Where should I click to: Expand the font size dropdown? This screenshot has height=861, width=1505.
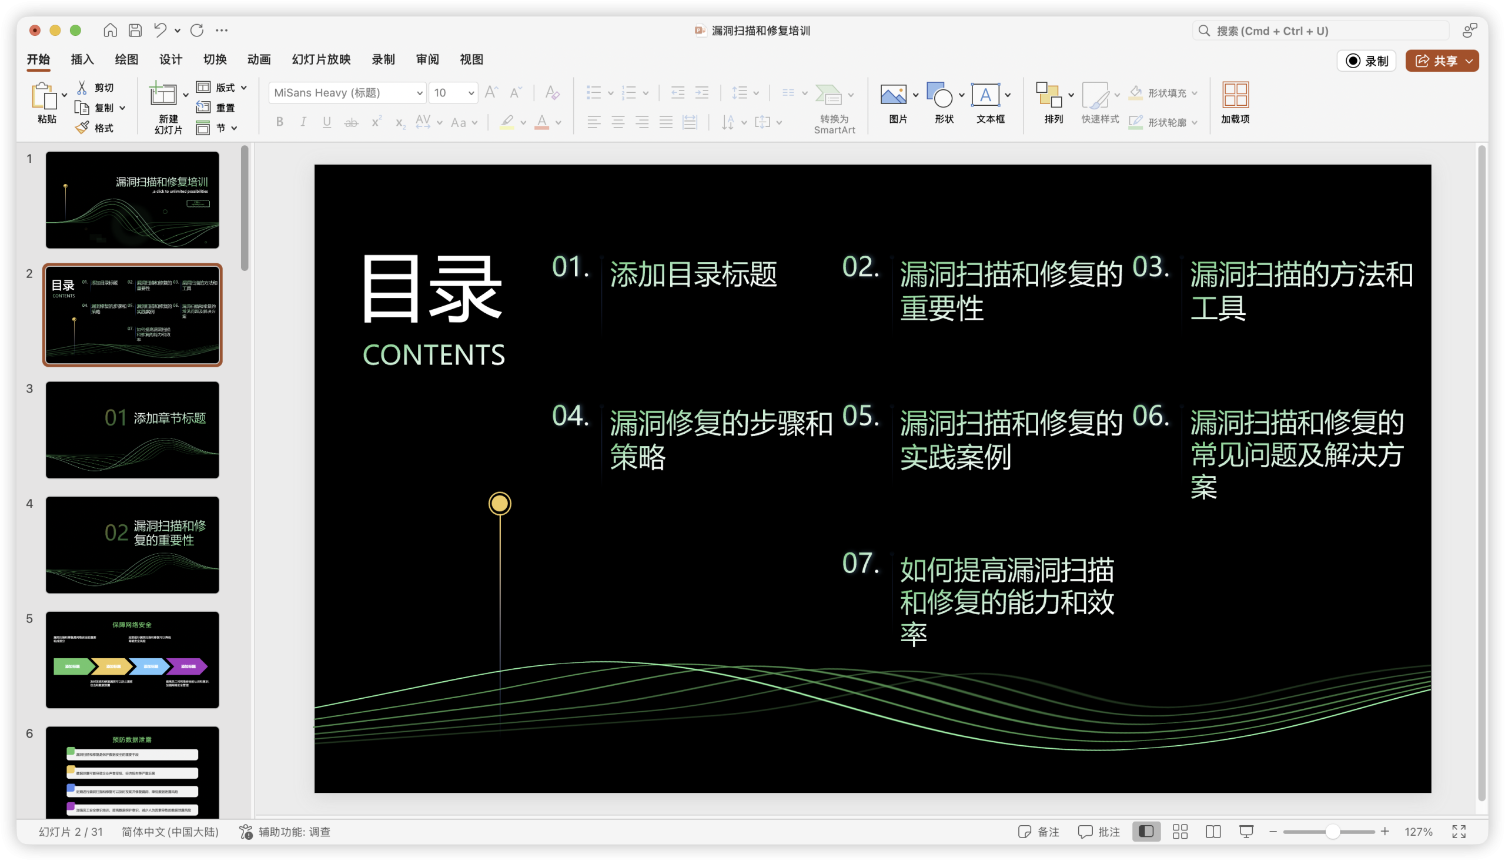pyautogui.click(x=470, y=93)
